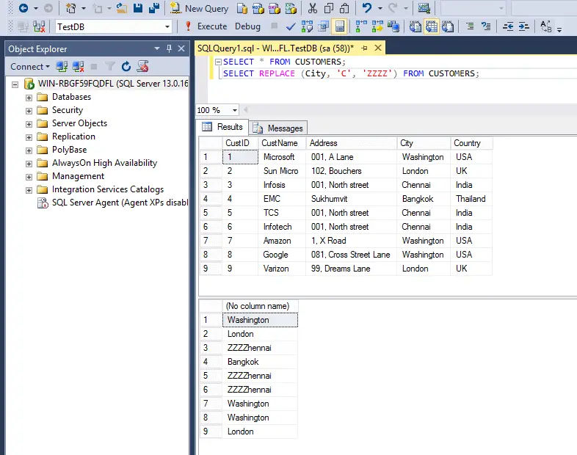
Task: Expand the Server Objects folder
Action: 29,124
